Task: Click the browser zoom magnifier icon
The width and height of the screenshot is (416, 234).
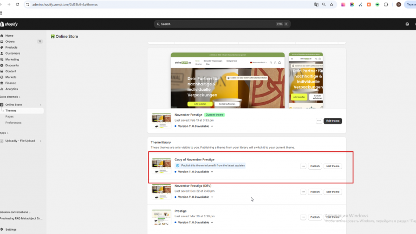Action: pyautogui.click(x=324, y=4)
